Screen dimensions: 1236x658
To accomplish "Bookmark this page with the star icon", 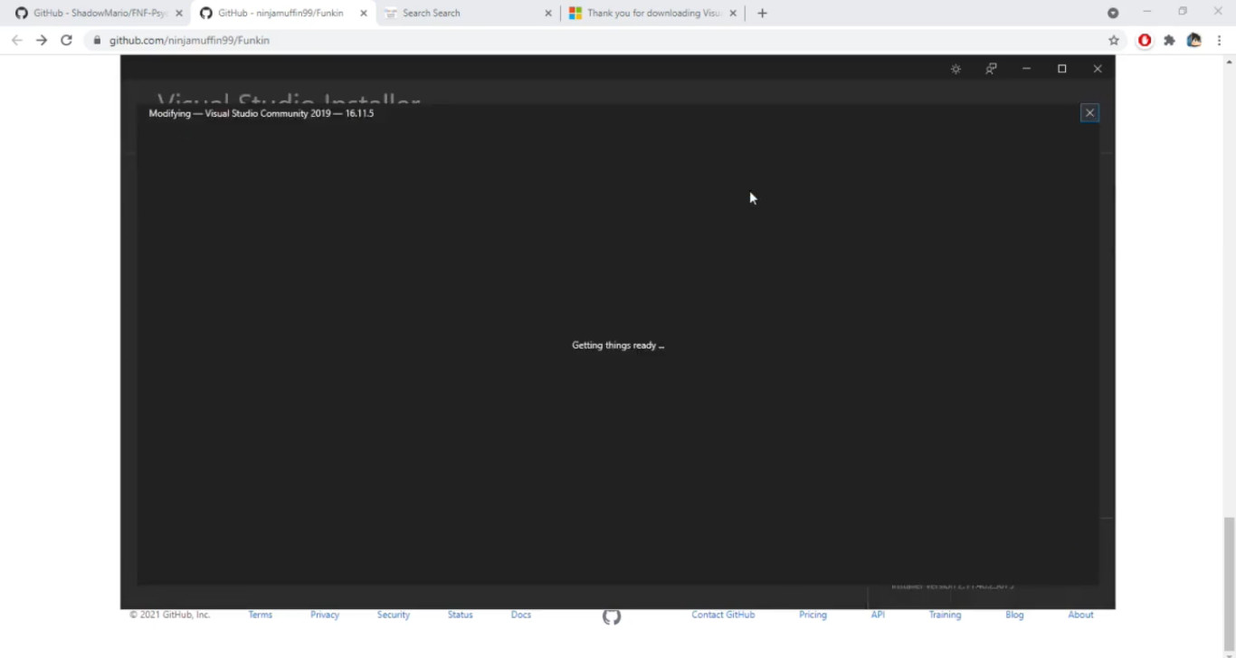I will pyautogui.click(x=1114, y=40).
